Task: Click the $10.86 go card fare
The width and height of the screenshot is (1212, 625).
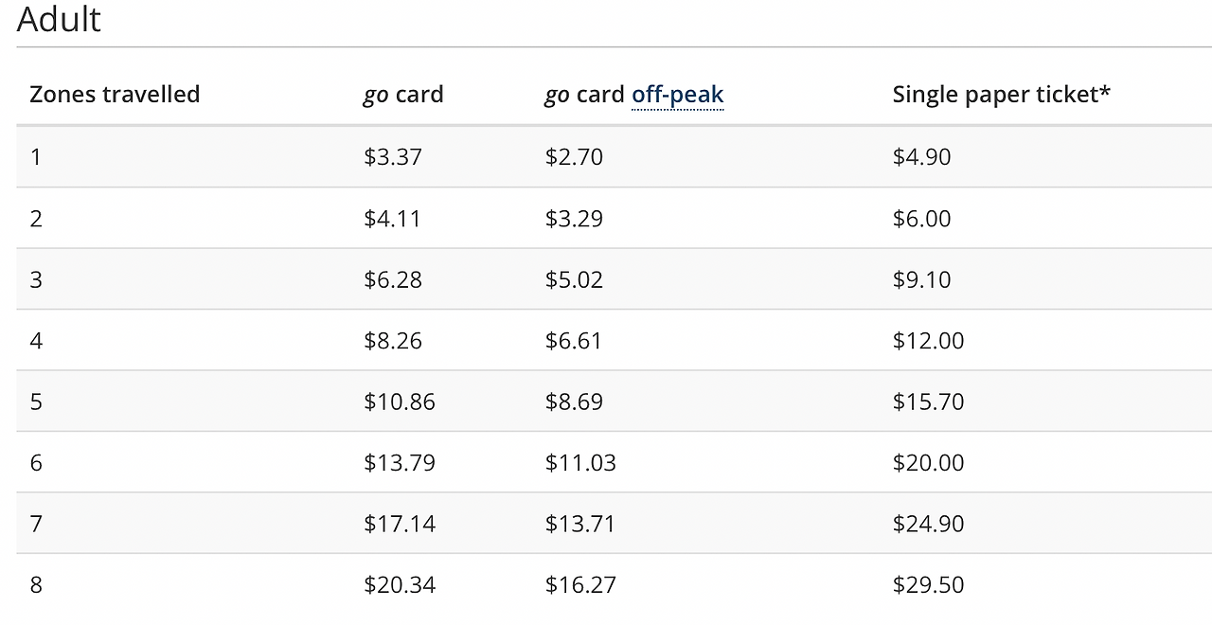Action: 399,402
